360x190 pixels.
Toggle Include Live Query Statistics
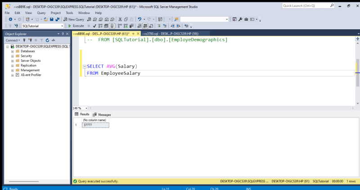[126, 26]
